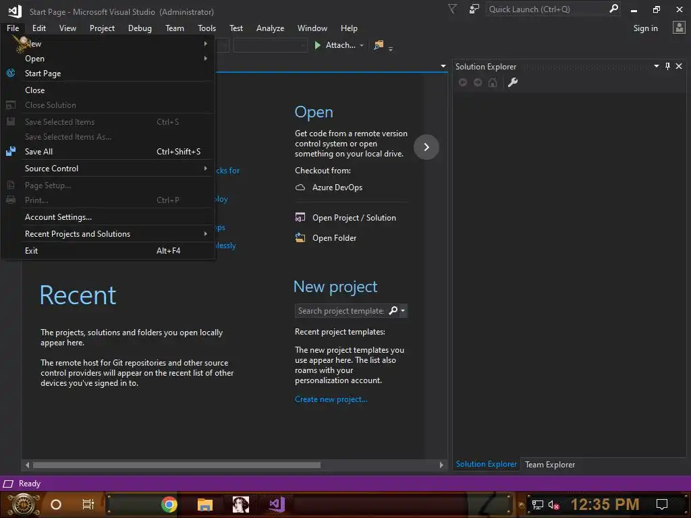Switch to the Solution Explorer bottom tab
The width and height of the screenshot is (691, 518).
click(486, 464)
